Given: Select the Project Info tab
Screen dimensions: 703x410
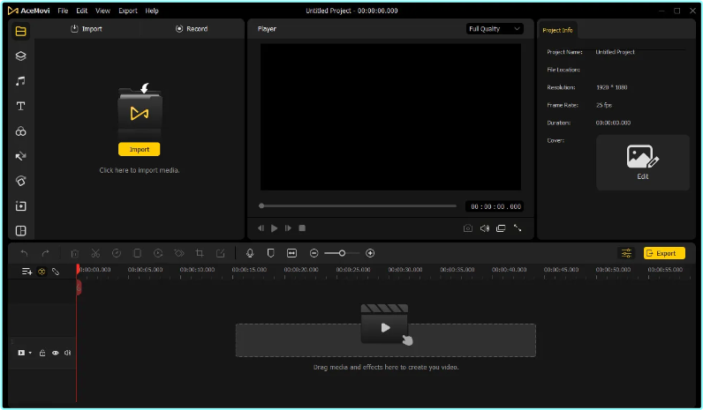Looking at the screenshot, I should coord(557,30).
